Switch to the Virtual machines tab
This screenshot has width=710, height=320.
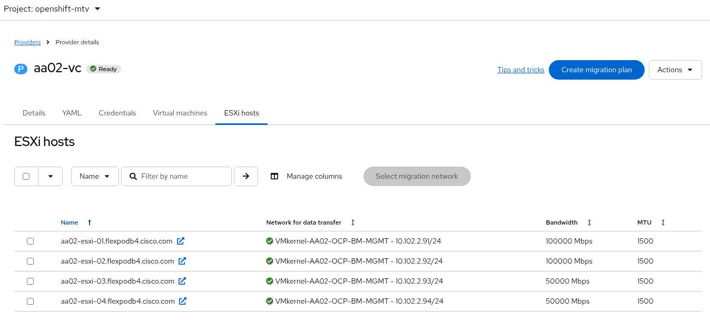click(x=180, y=113)
